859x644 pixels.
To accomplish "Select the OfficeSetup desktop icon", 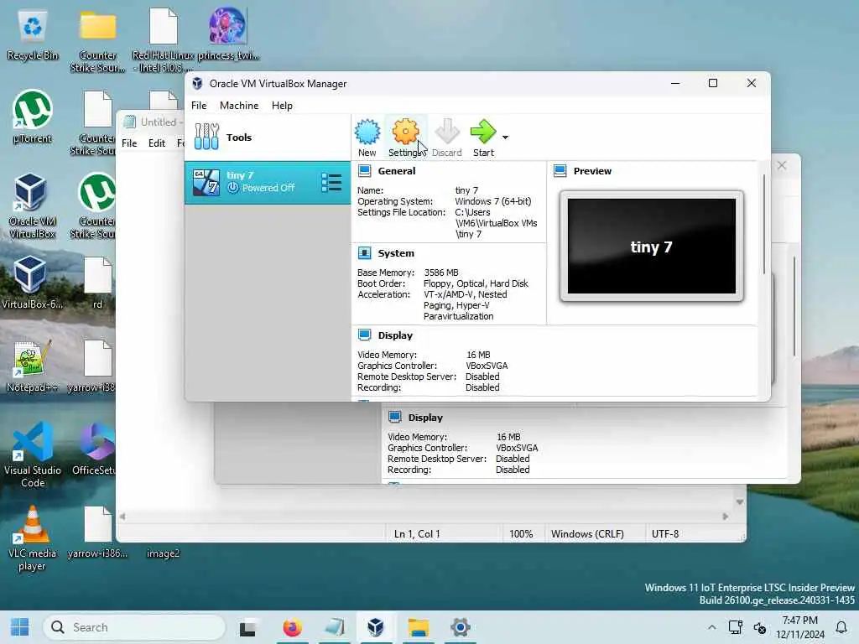I will [94, 449].
